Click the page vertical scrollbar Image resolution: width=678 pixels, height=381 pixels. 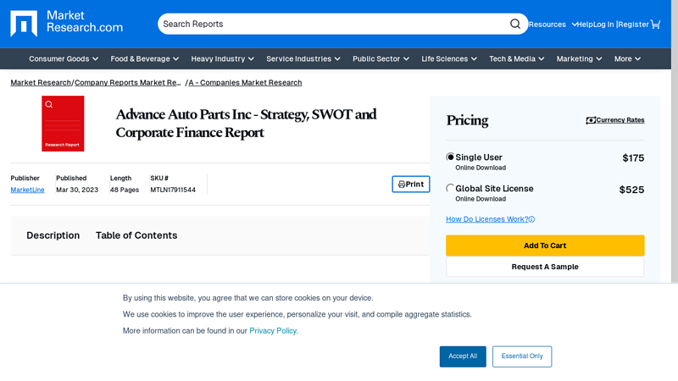(x=675, y=142)
